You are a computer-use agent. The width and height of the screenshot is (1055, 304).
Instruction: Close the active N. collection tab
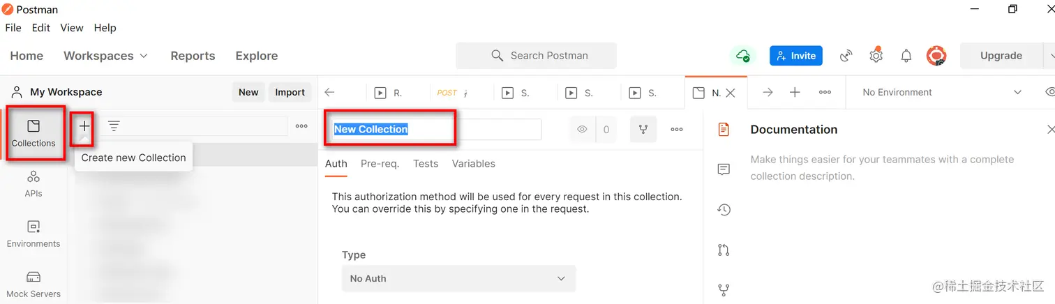(731, 92)
